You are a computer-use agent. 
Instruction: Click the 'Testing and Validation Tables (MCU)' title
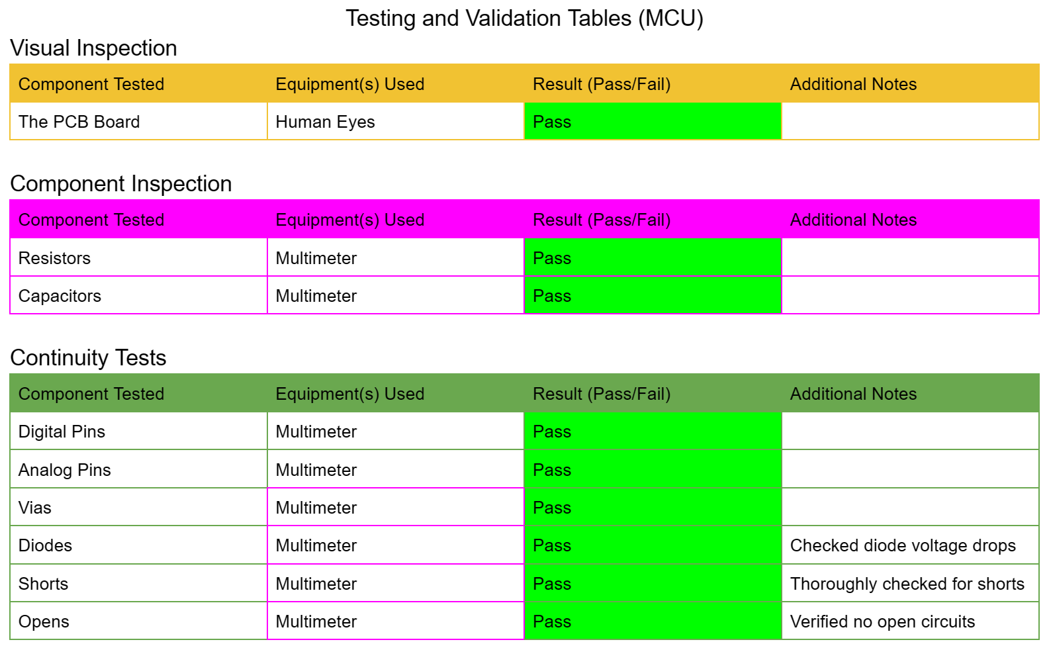(x=524, y=19)
